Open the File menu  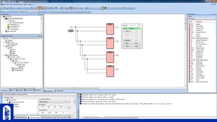coord(4,4)
